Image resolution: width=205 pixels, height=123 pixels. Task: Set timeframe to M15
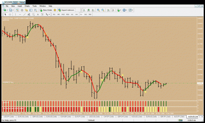[x=63, y=14]
